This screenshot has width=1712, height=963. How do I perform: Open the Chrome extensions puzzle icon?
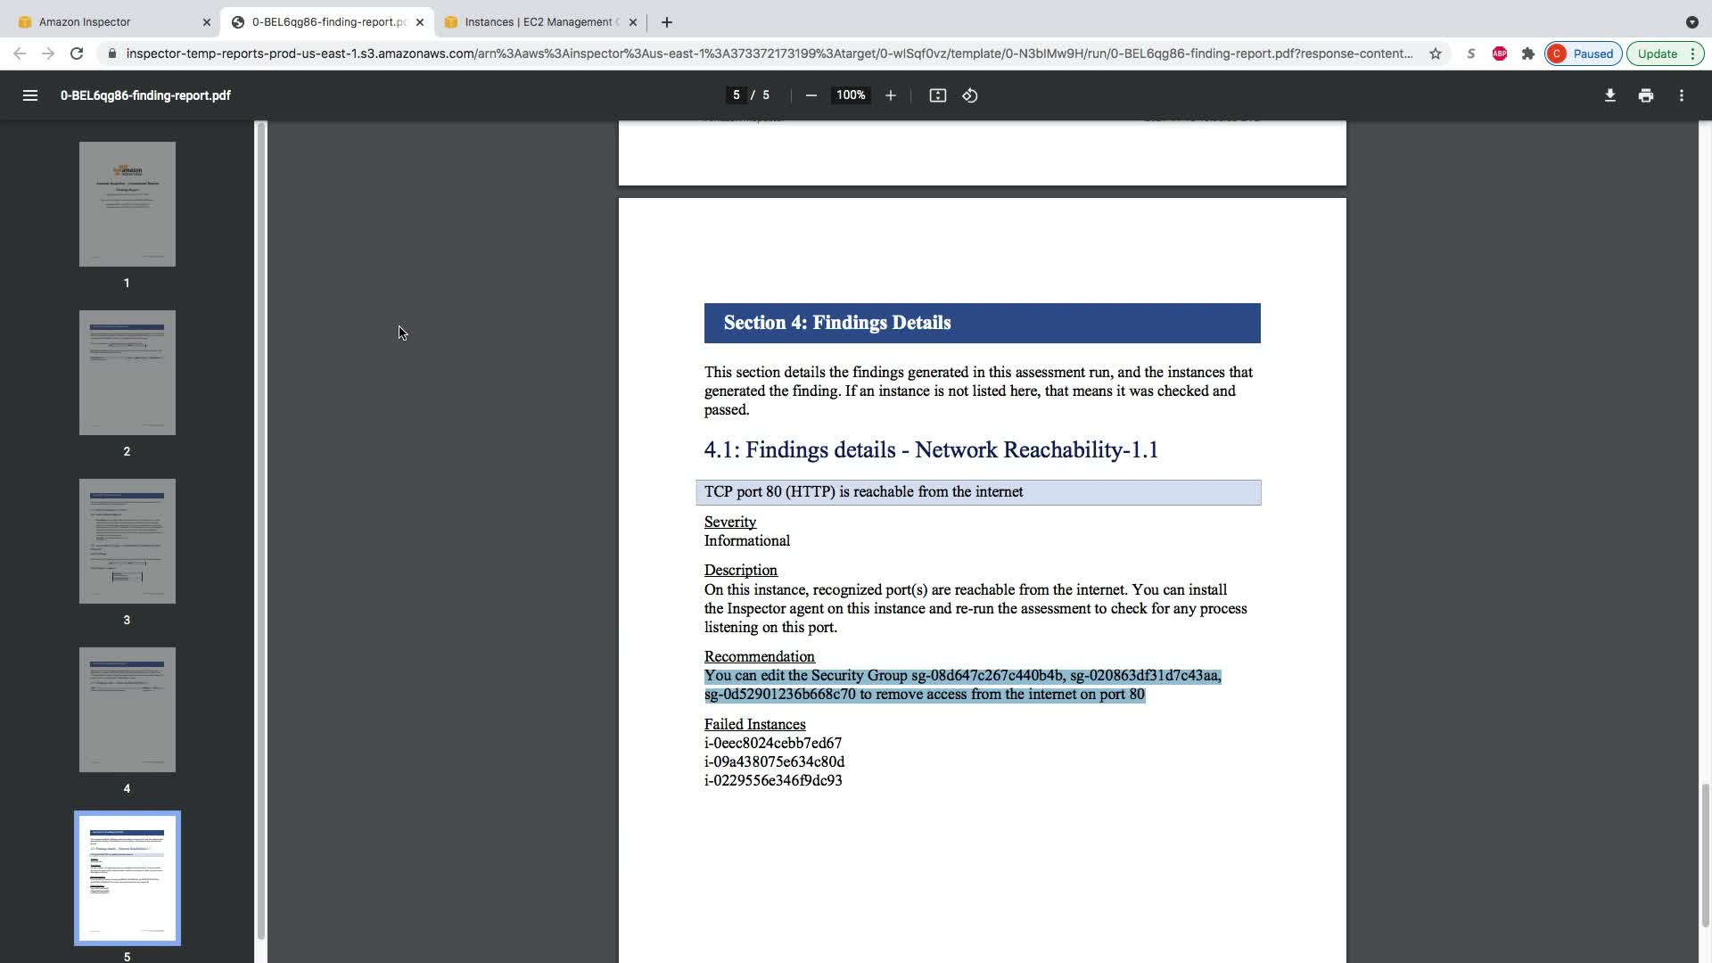1527,53
